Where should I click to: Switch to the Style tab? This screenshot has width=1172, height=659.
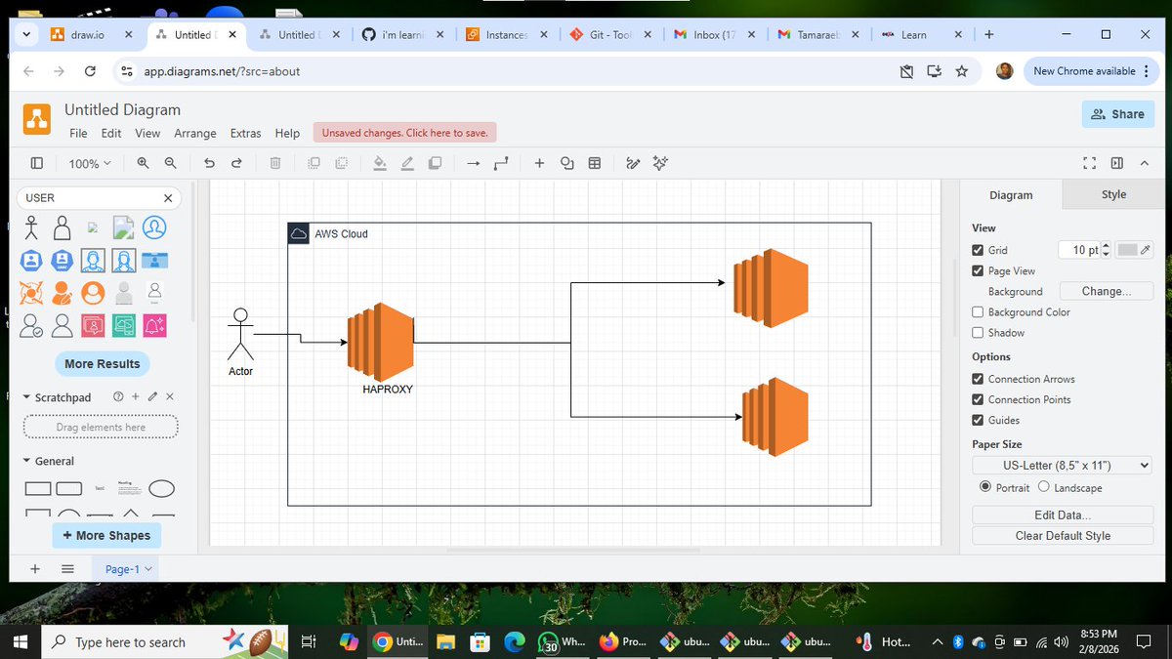click(x=1114, y=194)
